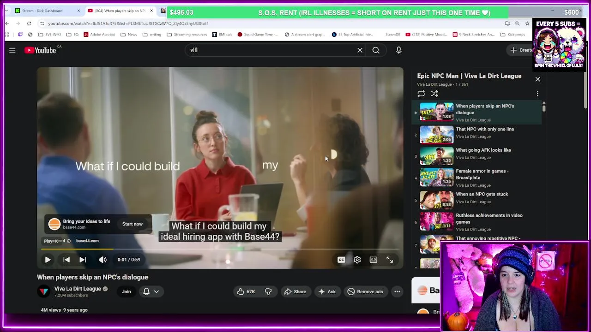The height and width of the screenshot is (332, 591).
Task: Run search with the magnifier button
Action: 376,50
